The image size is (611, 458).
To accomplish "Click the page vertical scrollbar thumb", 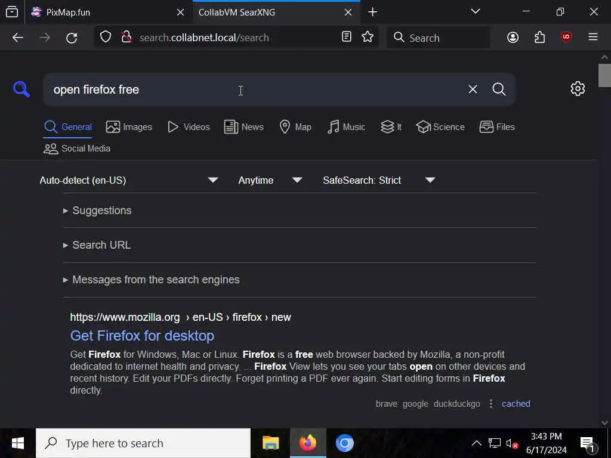I will 604,76.
